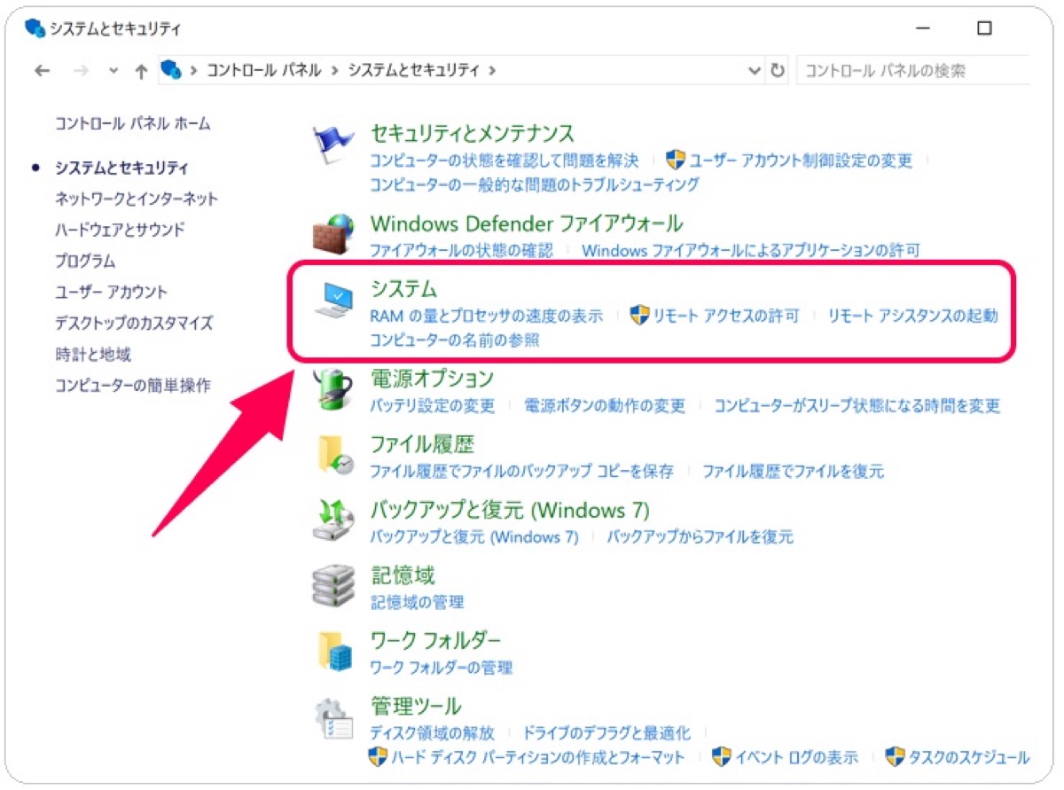This screenshot has height=790, width=1064.
Task: Click ディスク領域の解放 link
Action: (432, 733)
